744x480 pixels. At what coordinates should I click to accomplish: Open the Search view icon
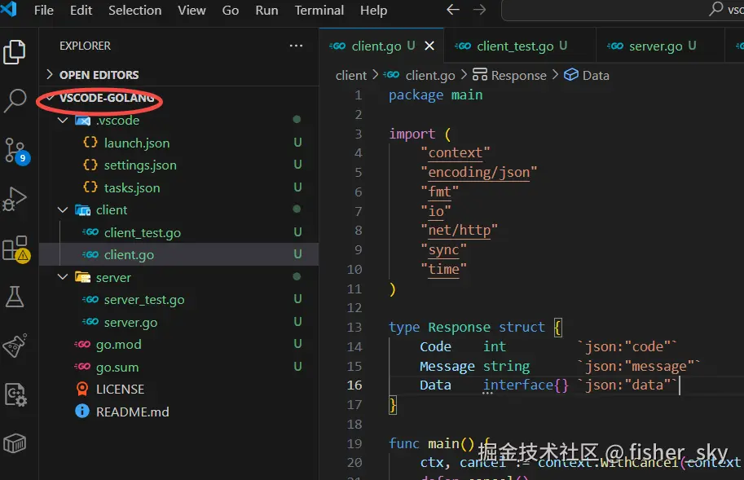pyautogui.click(x=15, y=101)
